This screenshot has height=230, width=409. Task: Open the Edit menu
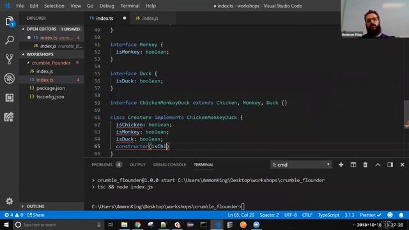(34, 6)
